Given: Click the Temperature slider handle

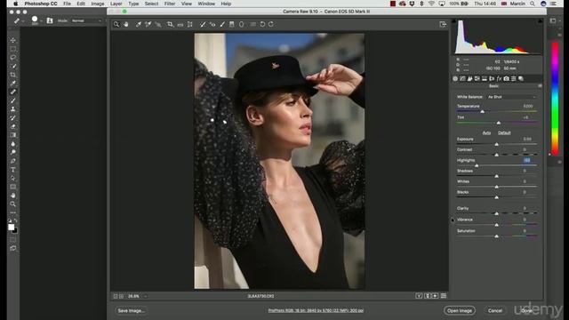Looking at the screenshot, I should pos(482,112).
